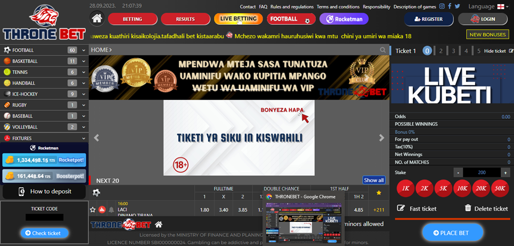Expand the Ice-hockey category chevron
This screenshot has height=246, width=514.
pyautogui.click(x=84, y=94)
